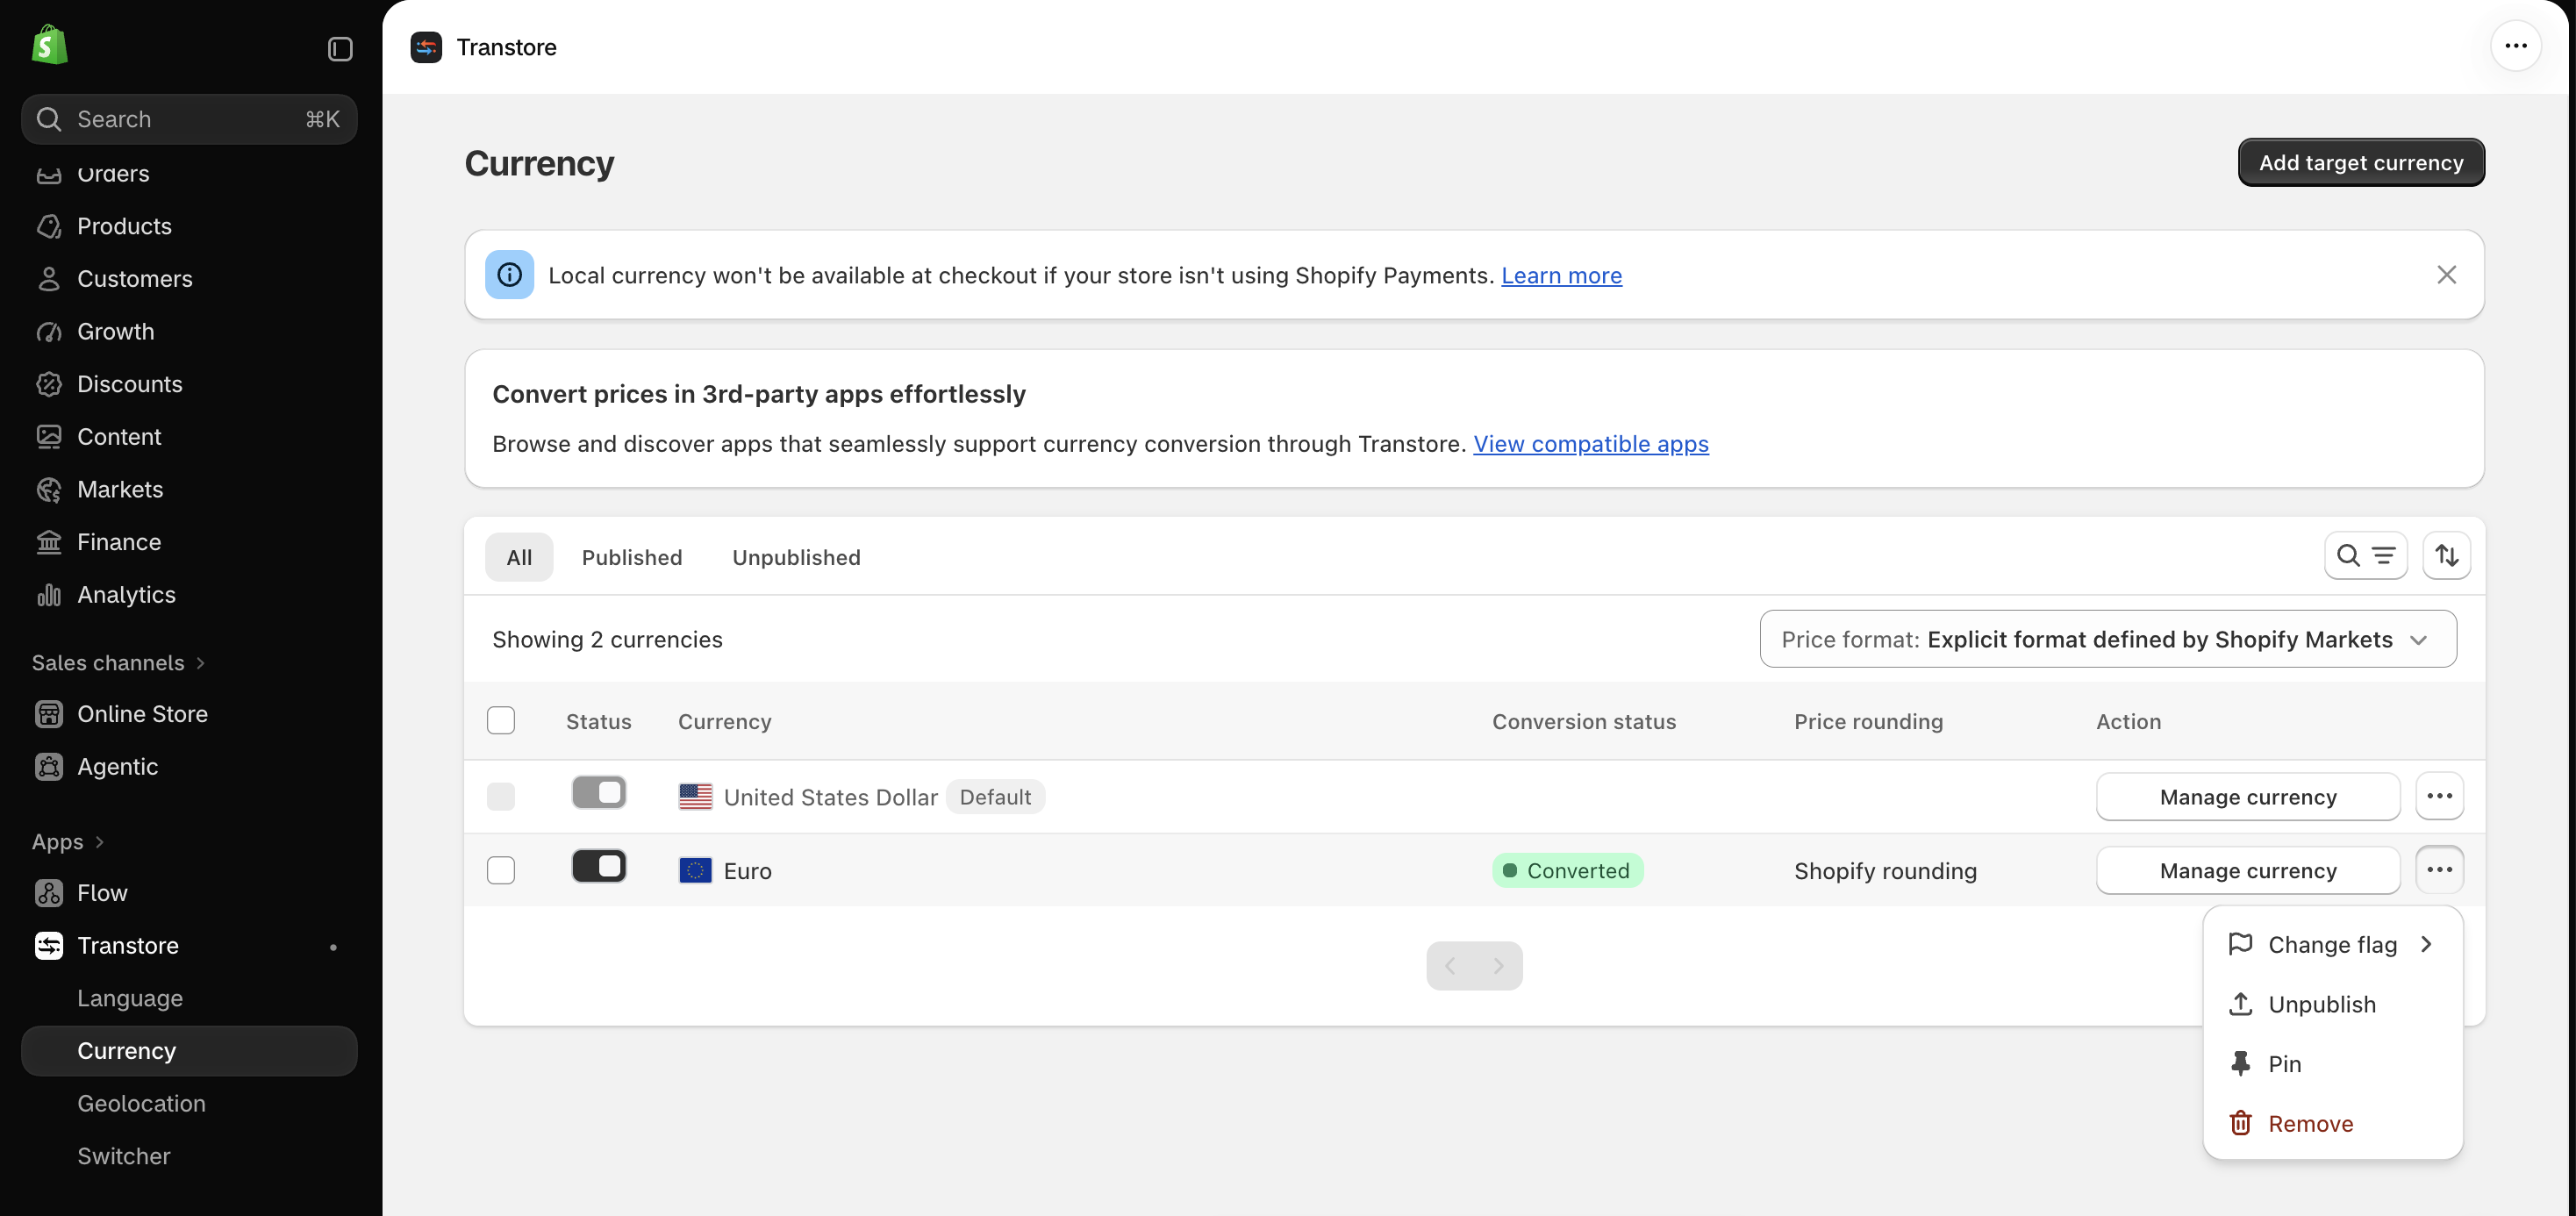
Task: Click the Euro row more actions button
Action: tap(2439, 870)
